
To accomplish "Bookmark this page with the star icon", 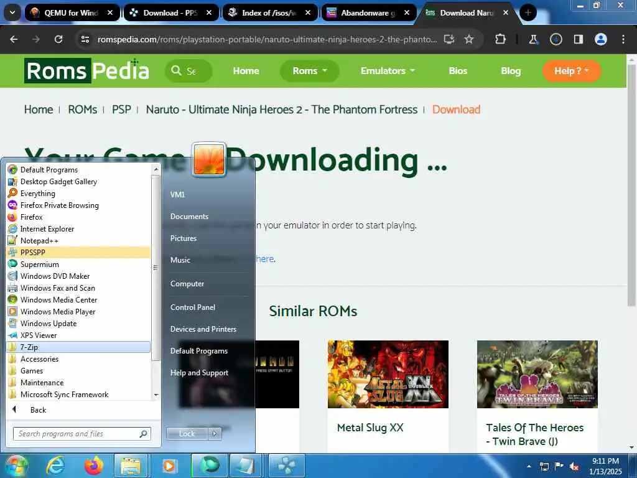I will [469, 39].
